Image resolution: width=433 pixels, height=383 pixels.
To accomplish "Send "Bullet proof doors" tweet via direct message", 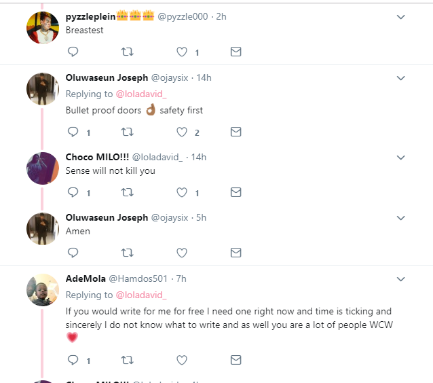I will coord(236,132).
